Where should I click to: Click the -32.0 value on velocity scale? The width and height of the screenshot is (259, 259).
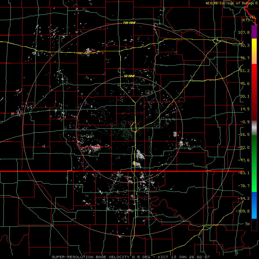tap(244, 148)
